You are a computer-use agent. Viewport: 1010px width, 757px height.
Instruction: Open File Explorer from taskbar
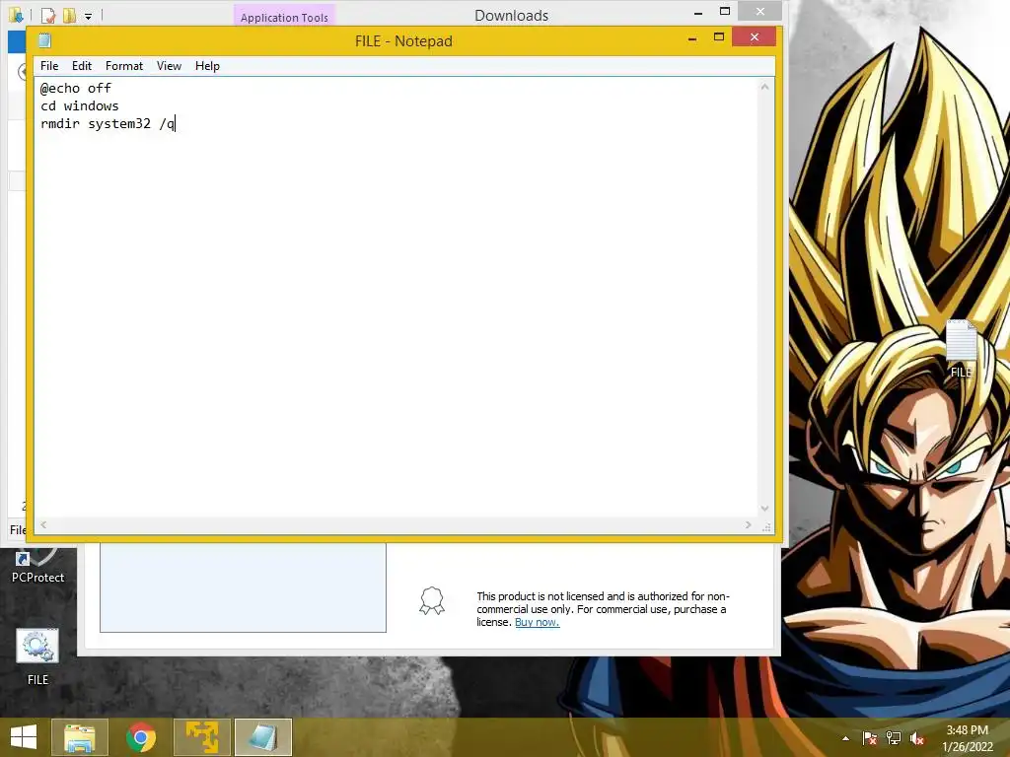click(79, 737)
